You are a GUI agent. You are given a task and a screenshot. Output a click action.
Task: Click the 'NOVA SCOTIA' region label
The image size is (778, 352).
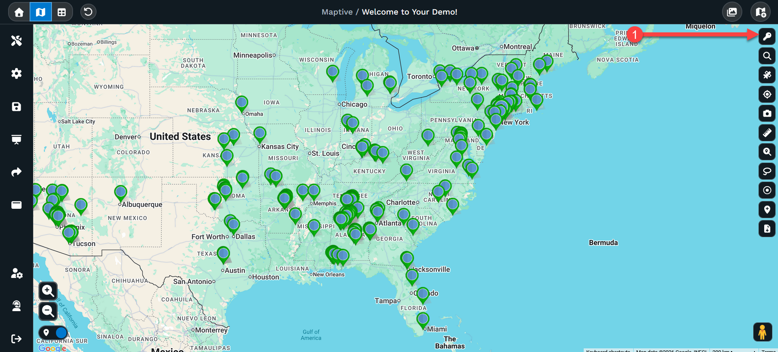coord(618,60)
